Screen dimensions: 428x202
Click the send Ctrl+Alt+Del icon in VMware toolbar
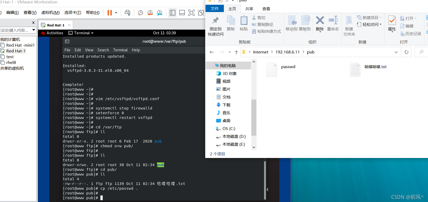tap(128, 13)
